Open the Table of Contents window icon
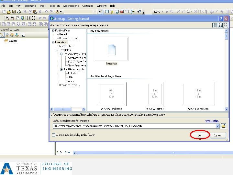 point(107,11)
